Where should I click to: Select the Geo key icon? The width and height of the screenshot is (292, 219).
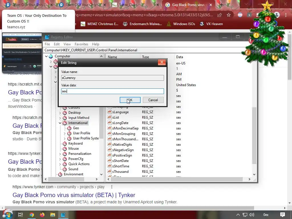pos(69,128)
